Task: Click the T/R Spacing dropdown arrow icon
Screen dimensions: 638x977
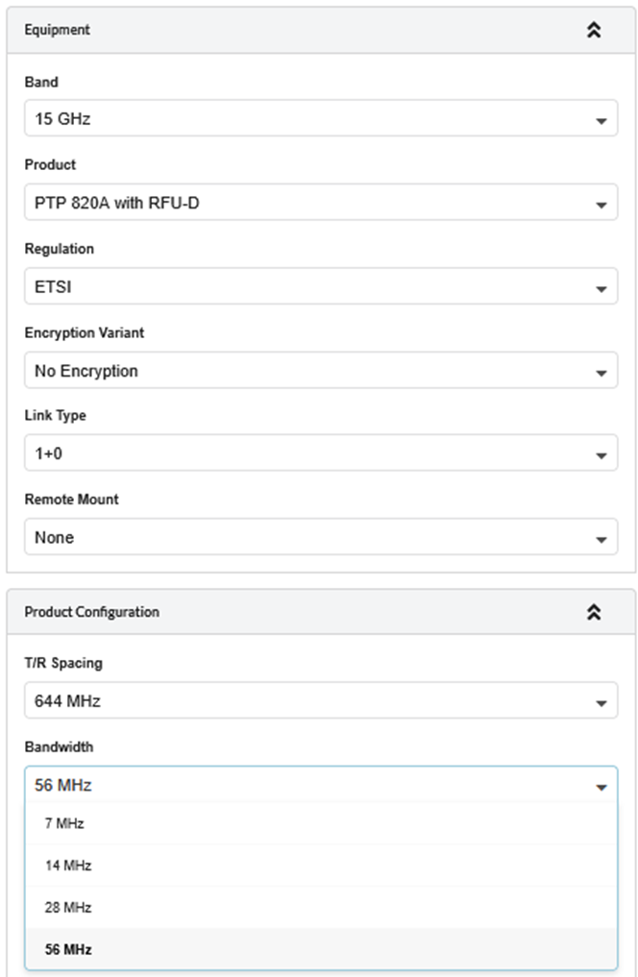Action: (x=601, y=703)
